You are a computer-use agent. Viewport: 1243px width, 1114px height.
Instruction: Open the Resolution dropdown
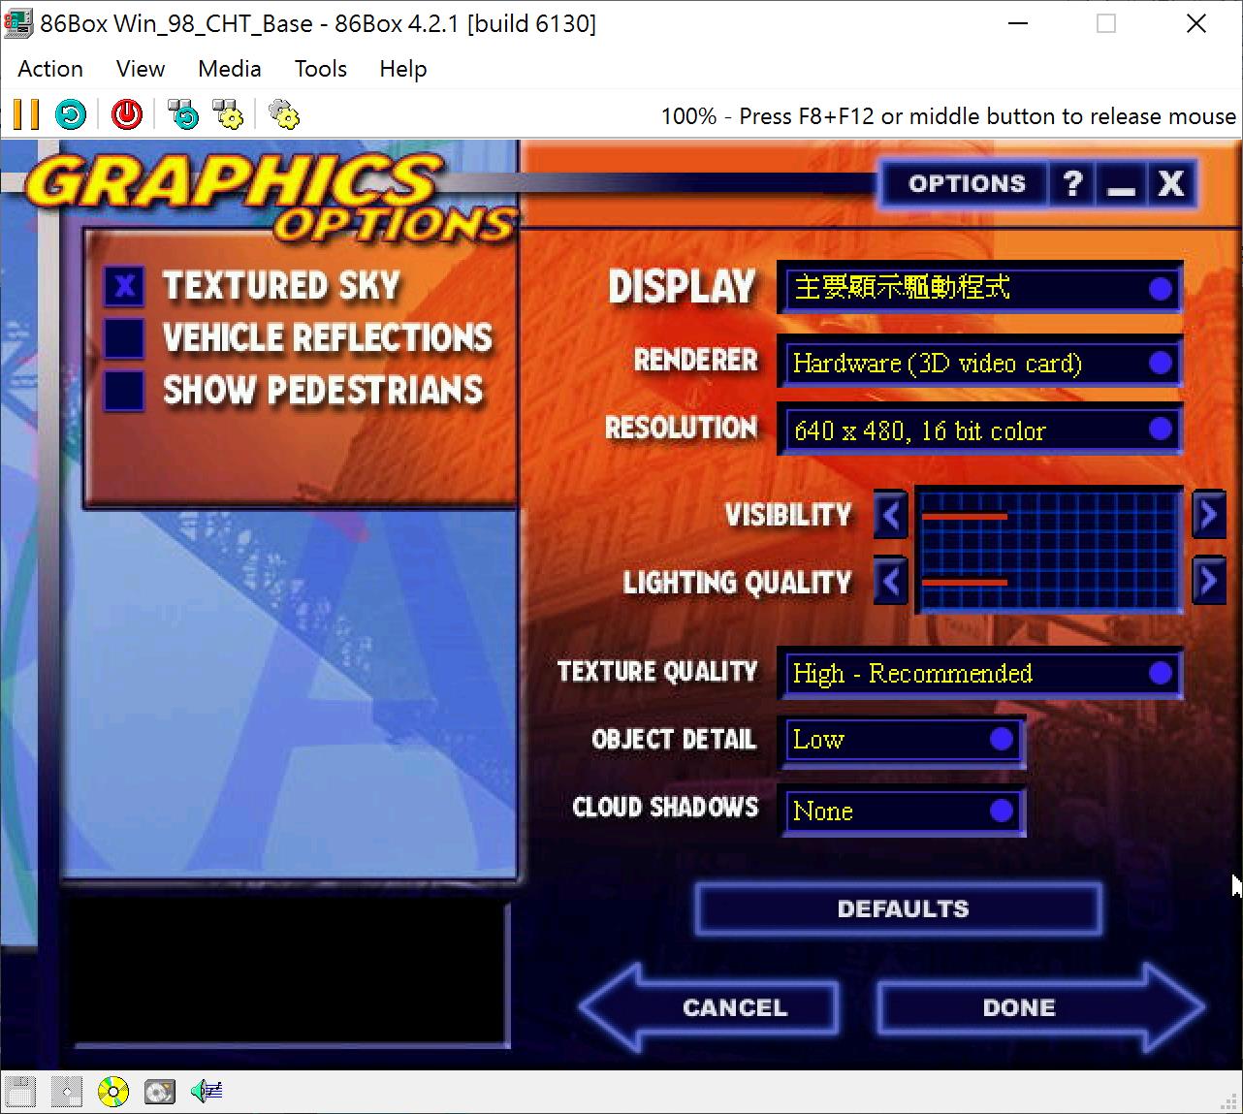(x=980, y=430)
